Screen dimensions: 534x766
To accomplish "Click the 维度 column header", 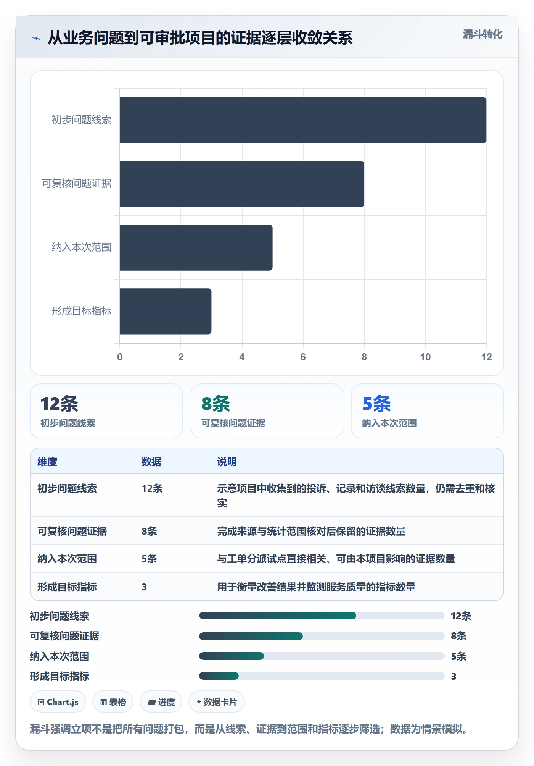I will [47, 462].
